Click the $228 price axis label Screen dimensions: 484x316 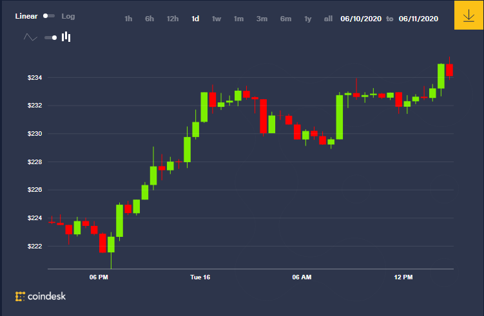(35, 162)
